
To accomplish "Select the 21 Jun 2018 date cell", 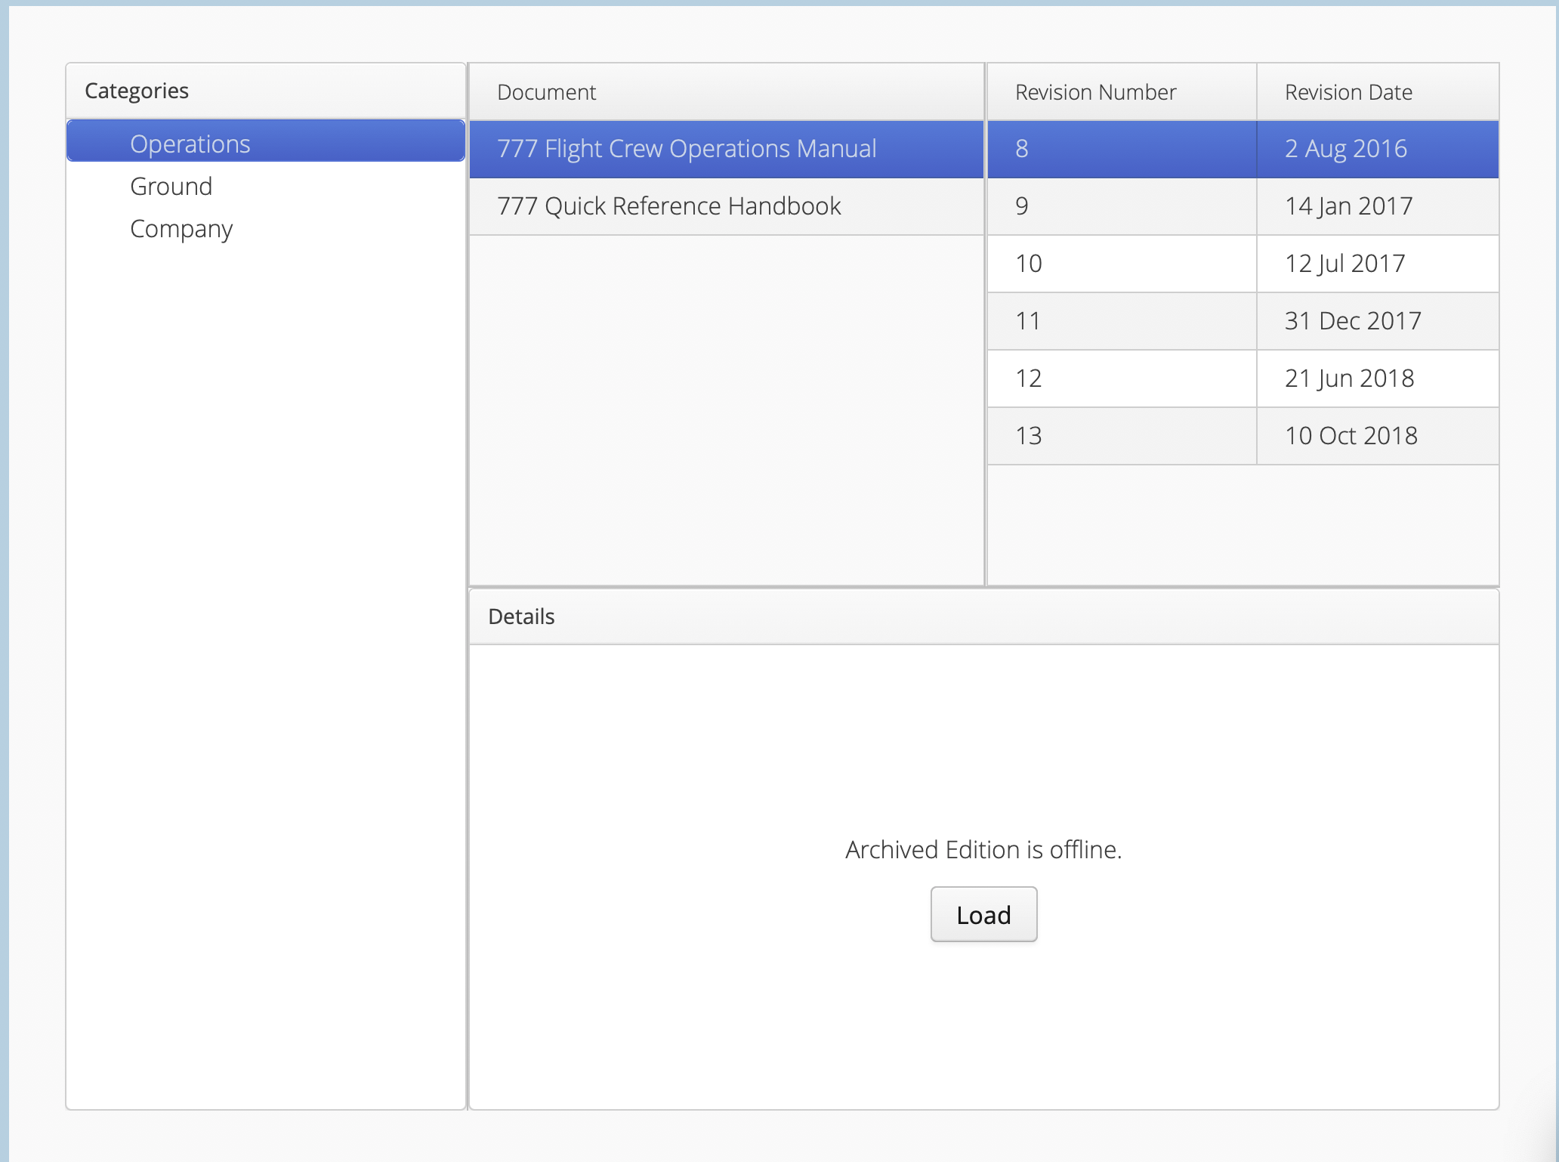I will (1349, 378).
